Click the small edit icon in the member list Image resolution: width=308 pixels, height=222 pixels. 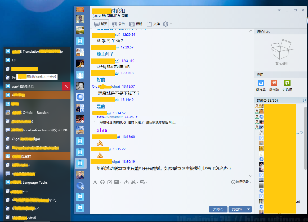tap(302, 133)
